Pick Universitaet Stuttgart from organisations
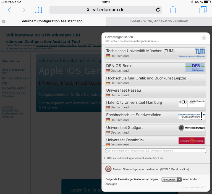 [155, 130]
